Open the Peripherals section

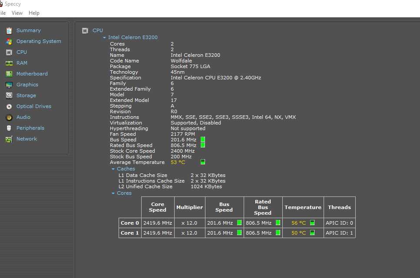point(30,128)
